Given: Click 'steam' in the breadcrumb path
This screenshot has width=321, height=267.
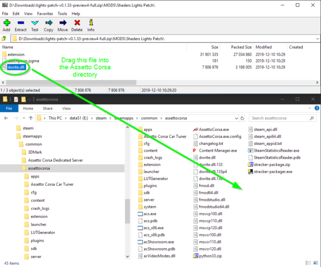Looking at the screenshot, I should [101, 118].
